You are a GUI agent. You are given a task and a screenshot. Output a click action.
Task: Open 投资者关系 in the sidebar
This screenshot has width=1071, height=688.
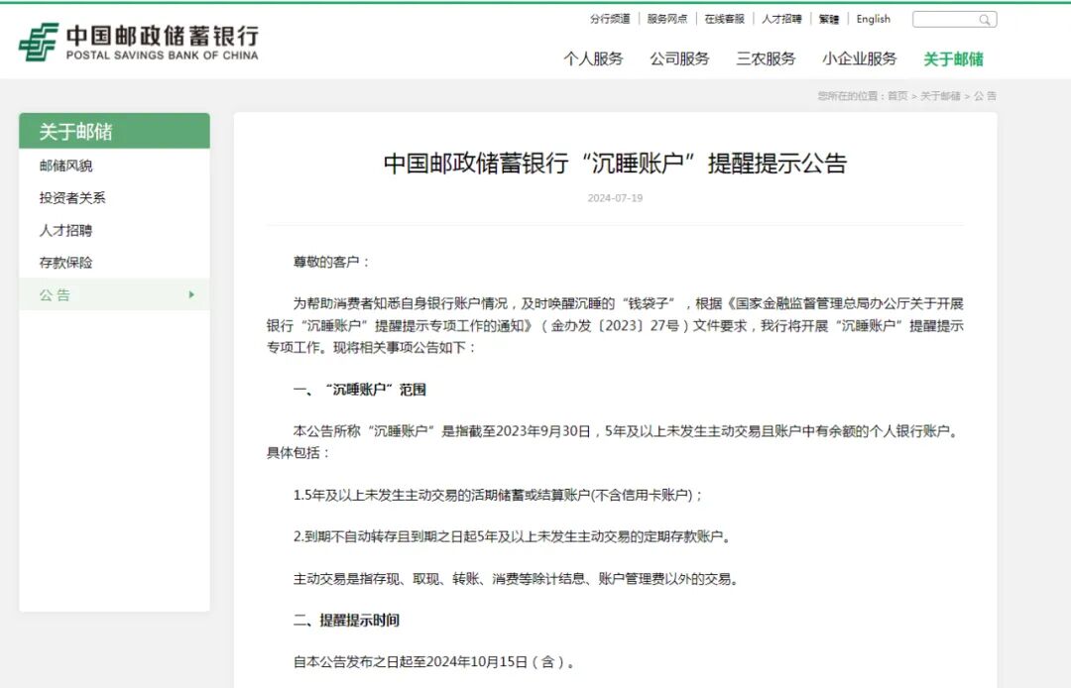(x=71, y=197)
